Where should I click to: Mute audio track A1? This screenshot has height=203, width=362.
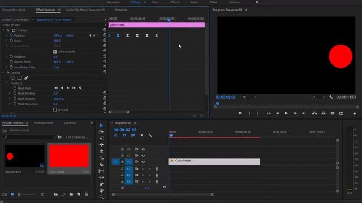[x=143, y=169]
